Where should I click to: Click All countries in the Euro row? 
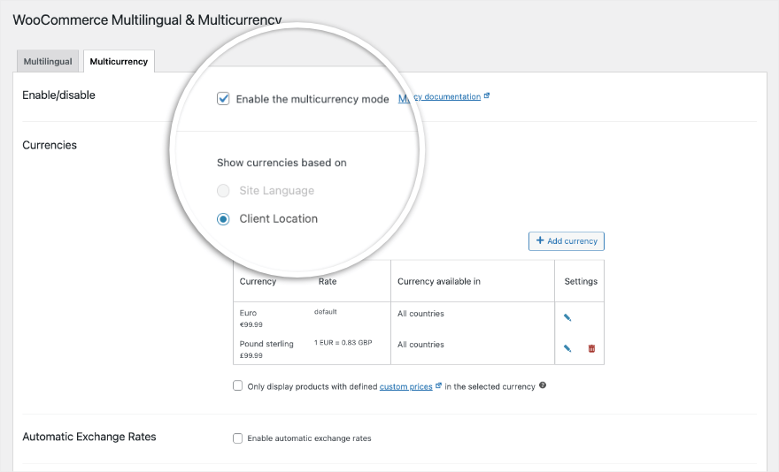click(420, 314)
